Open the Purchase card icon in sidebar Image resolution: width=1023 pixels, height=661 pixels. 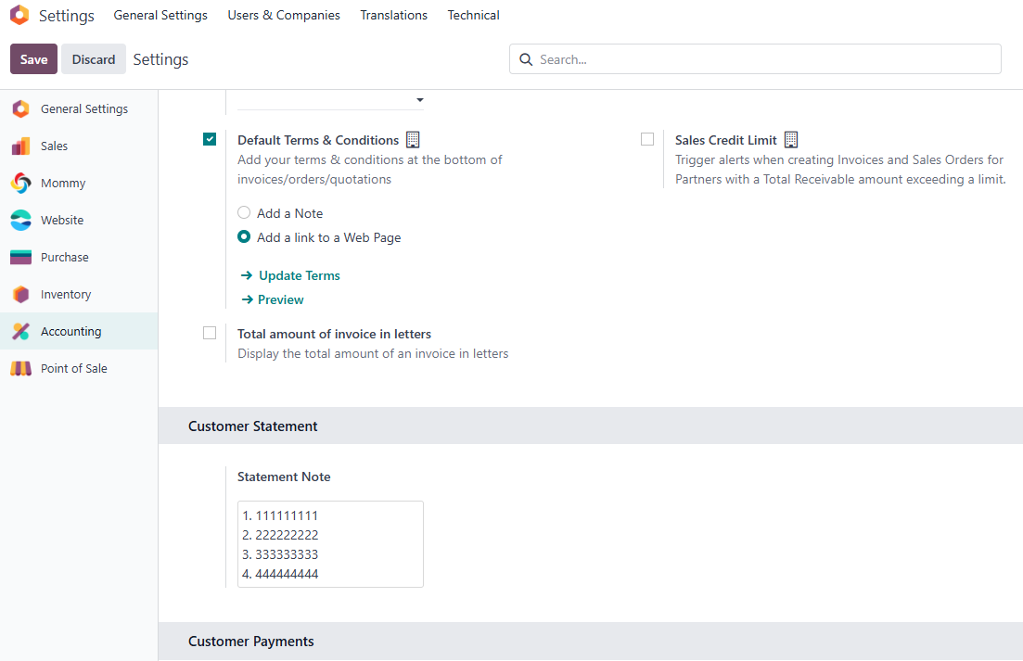(x=21, y=258)
